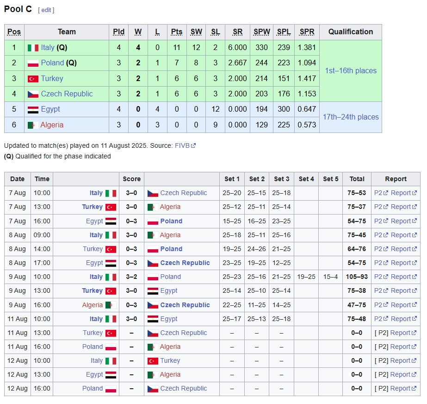The width and height of the screenshot is (427, 404).
Task: Click the Turkey flag in standings table
Action: coord(33,79)
